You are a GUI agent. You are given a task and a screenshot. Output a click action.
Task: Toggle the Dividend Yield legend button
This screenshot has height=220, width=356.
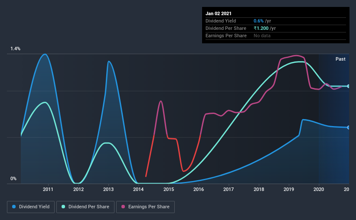(x=31, y=207)
